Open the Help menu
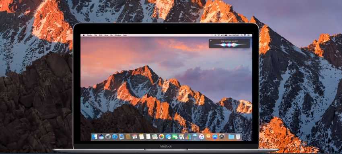342x154 pixels. click(x=125, y=35)
